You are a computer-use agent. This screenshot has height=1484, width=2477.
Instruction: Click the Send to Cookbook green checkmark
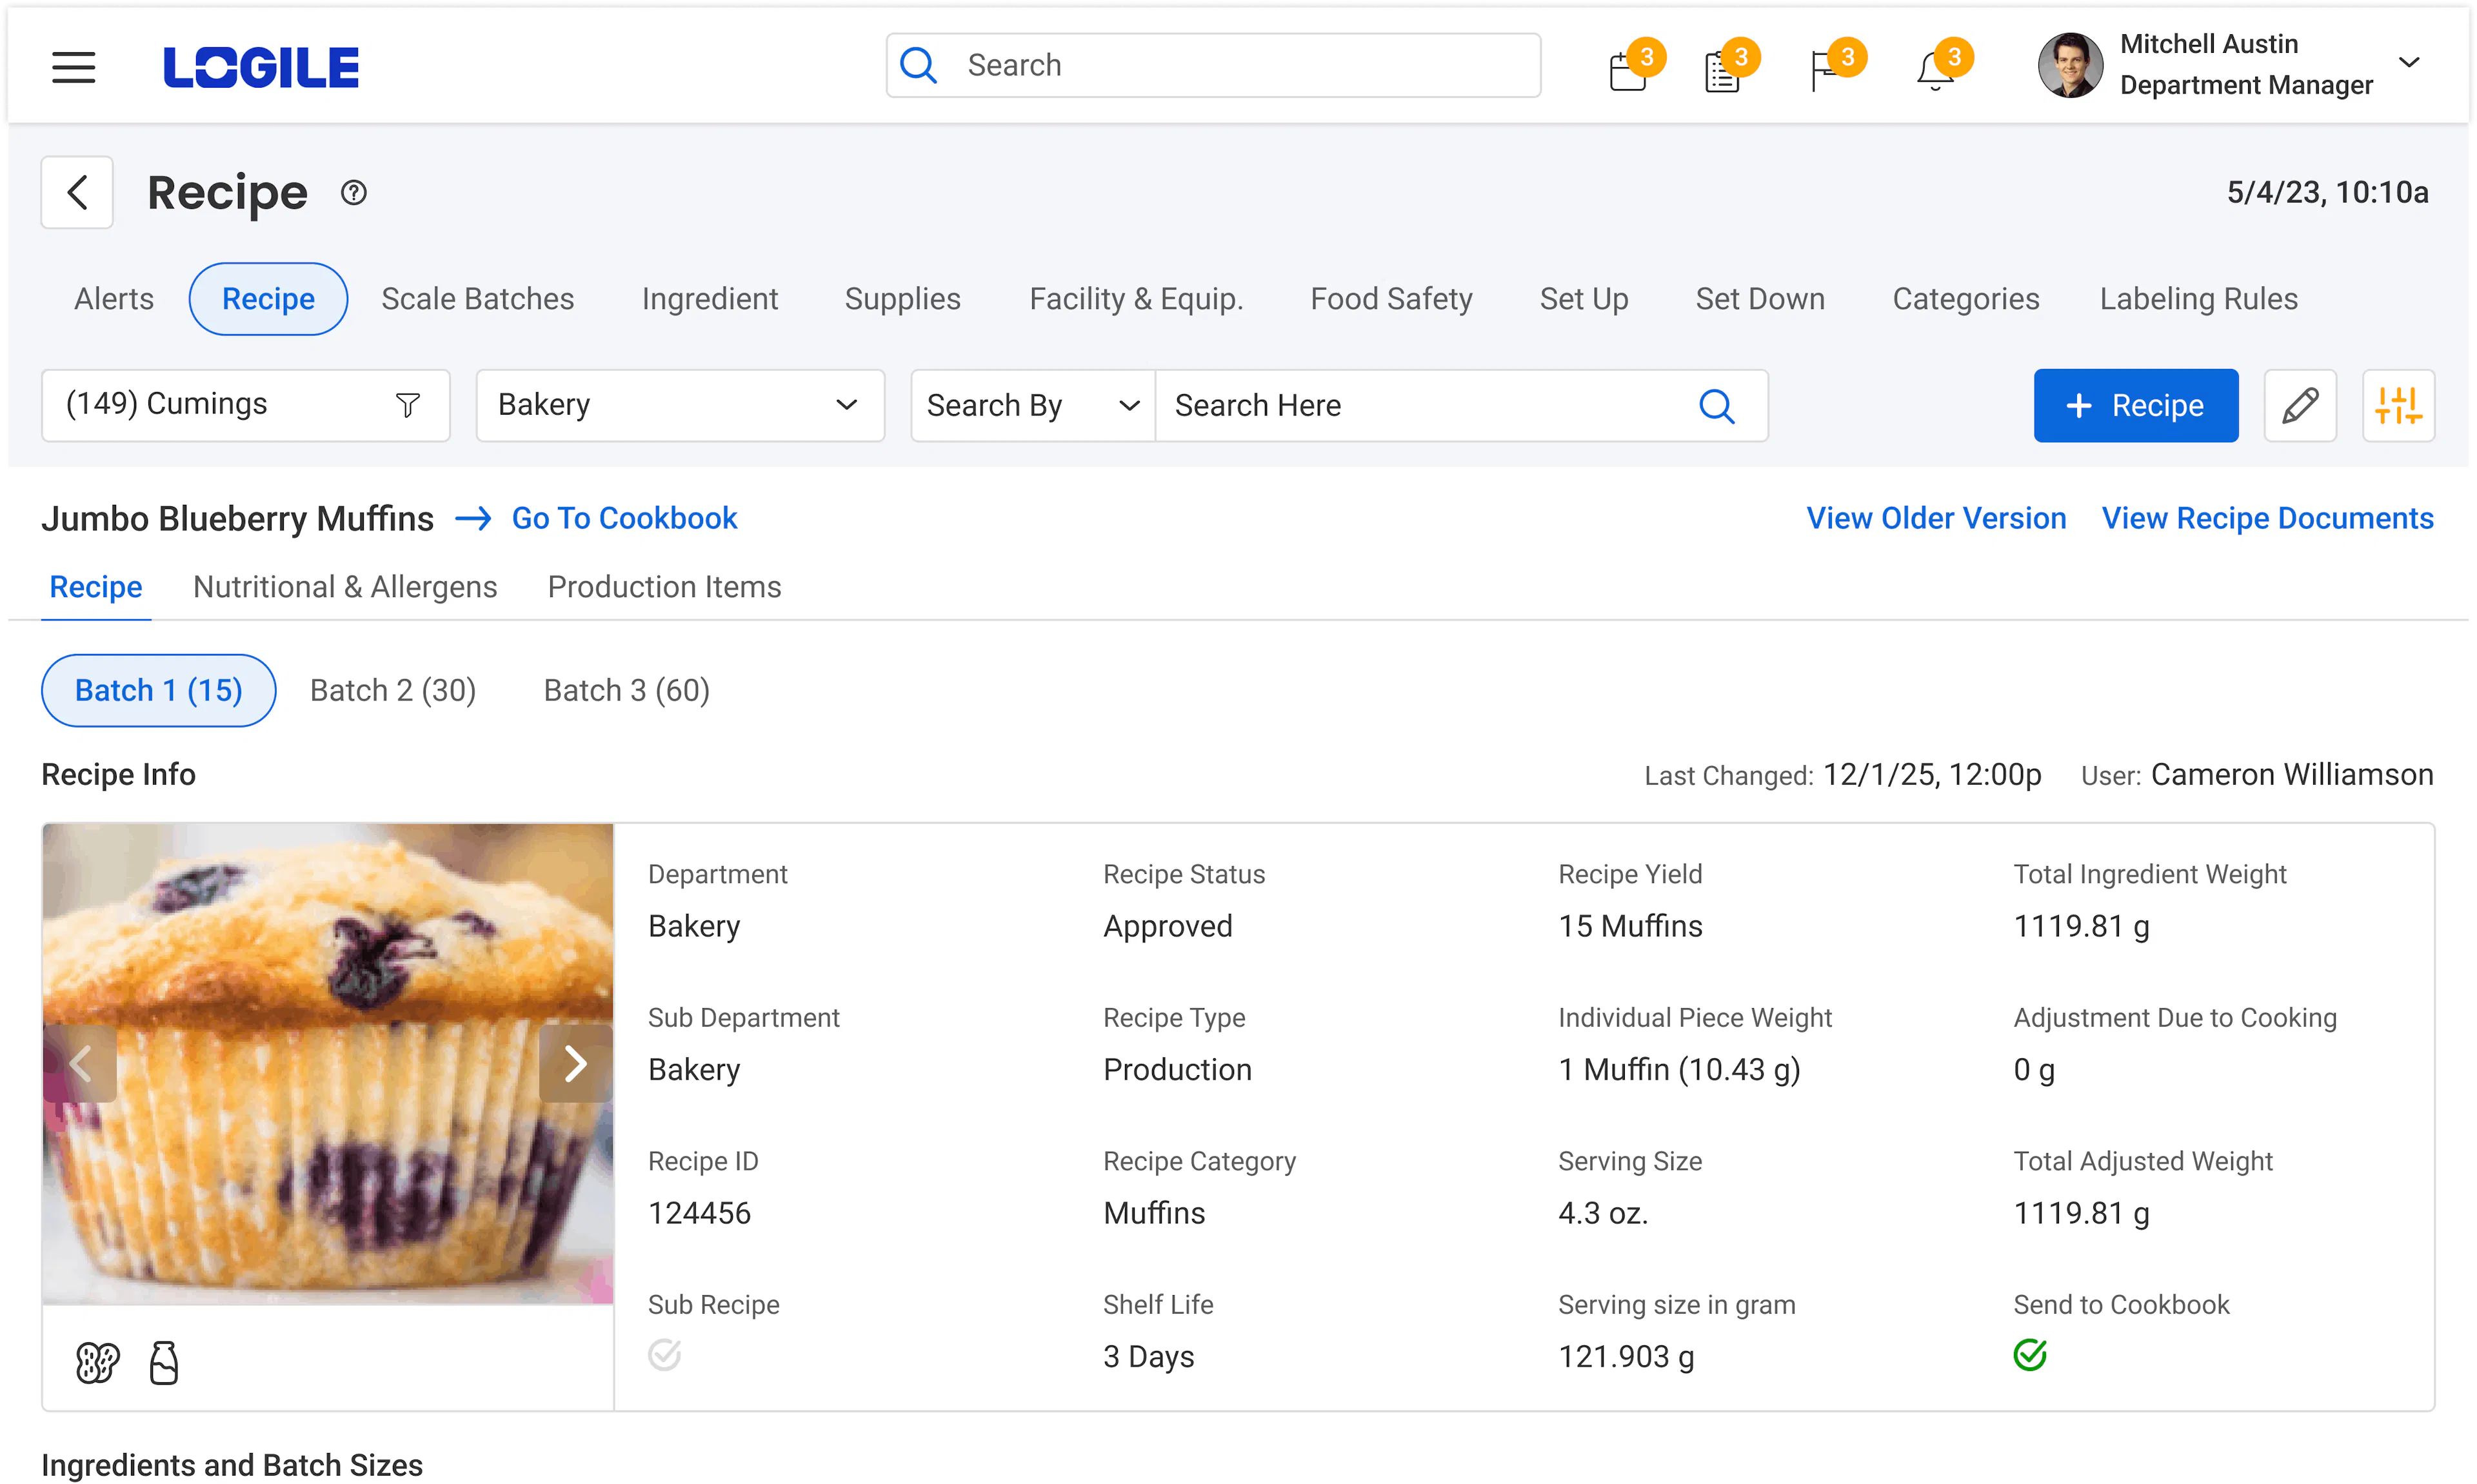point(2030,1356)
